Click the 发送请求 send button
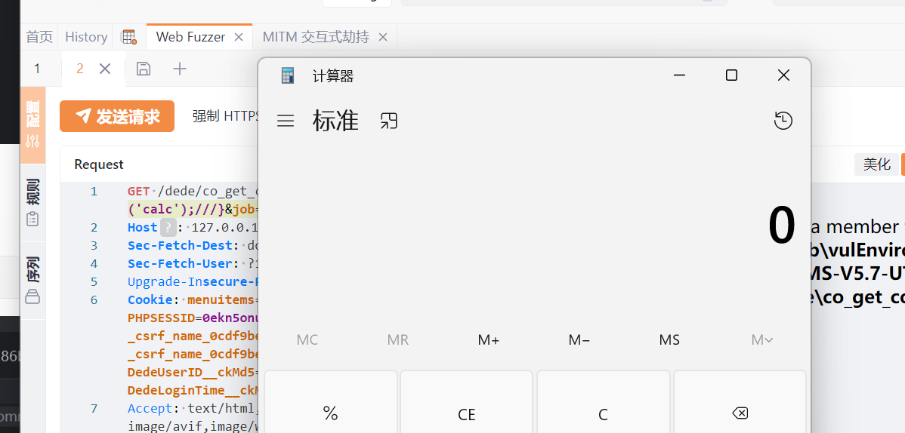This screenshot has width=905, height=433. pyautogui.click(x=117, y=116)
